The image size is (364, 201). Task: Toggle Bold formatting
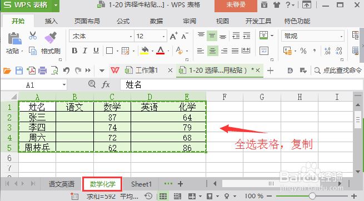[x=74, y=51]
